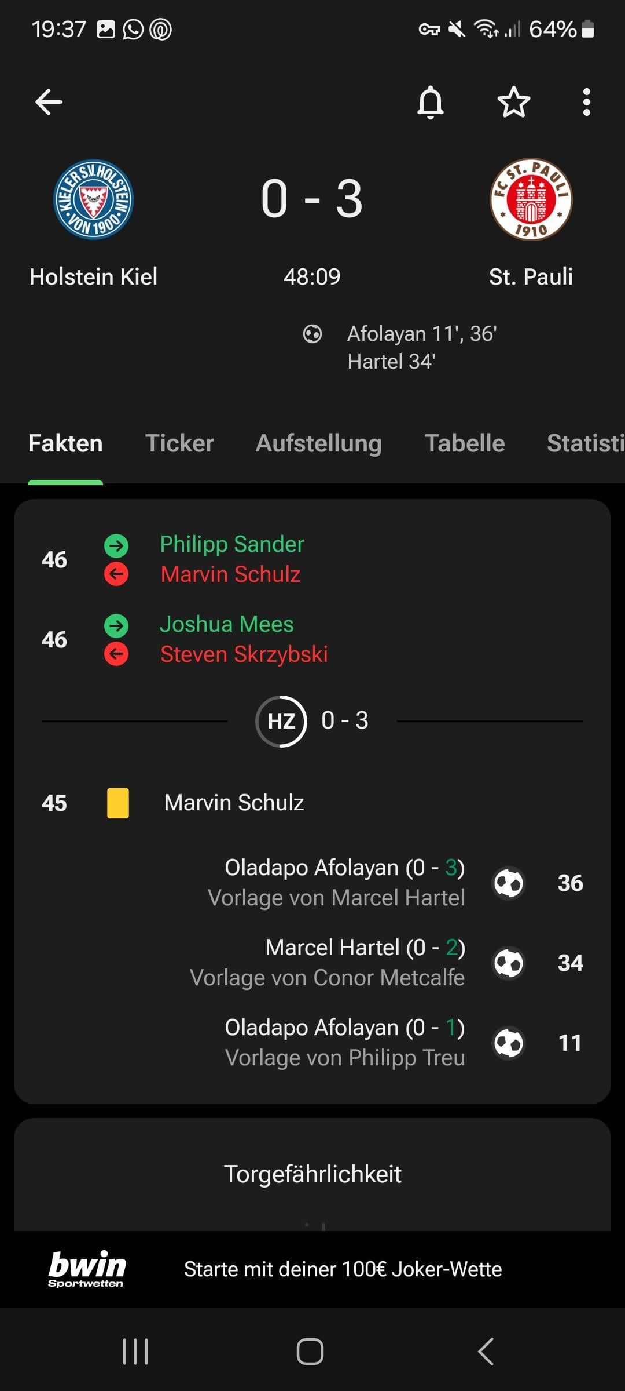625x1391 pixels.
Task: Open the Tabelle tab
Action: coord(465,443)
